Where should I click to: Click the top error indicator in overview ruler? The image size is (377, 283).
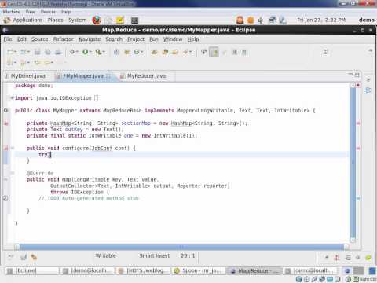(358, 85)
